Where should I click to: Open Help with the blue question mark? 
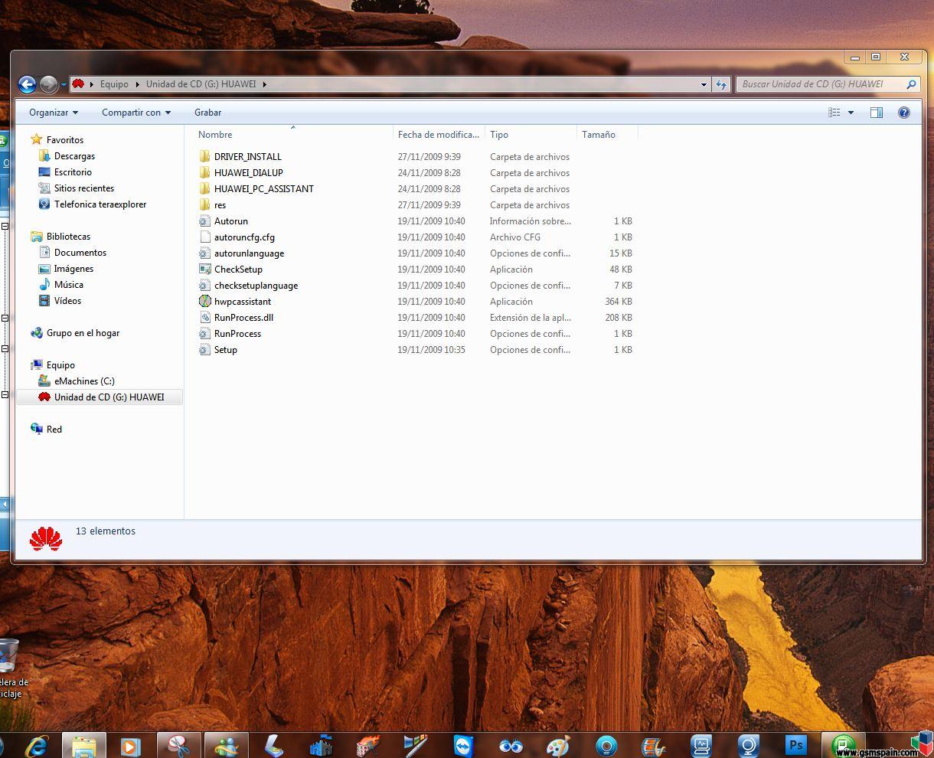pos(904,113)
